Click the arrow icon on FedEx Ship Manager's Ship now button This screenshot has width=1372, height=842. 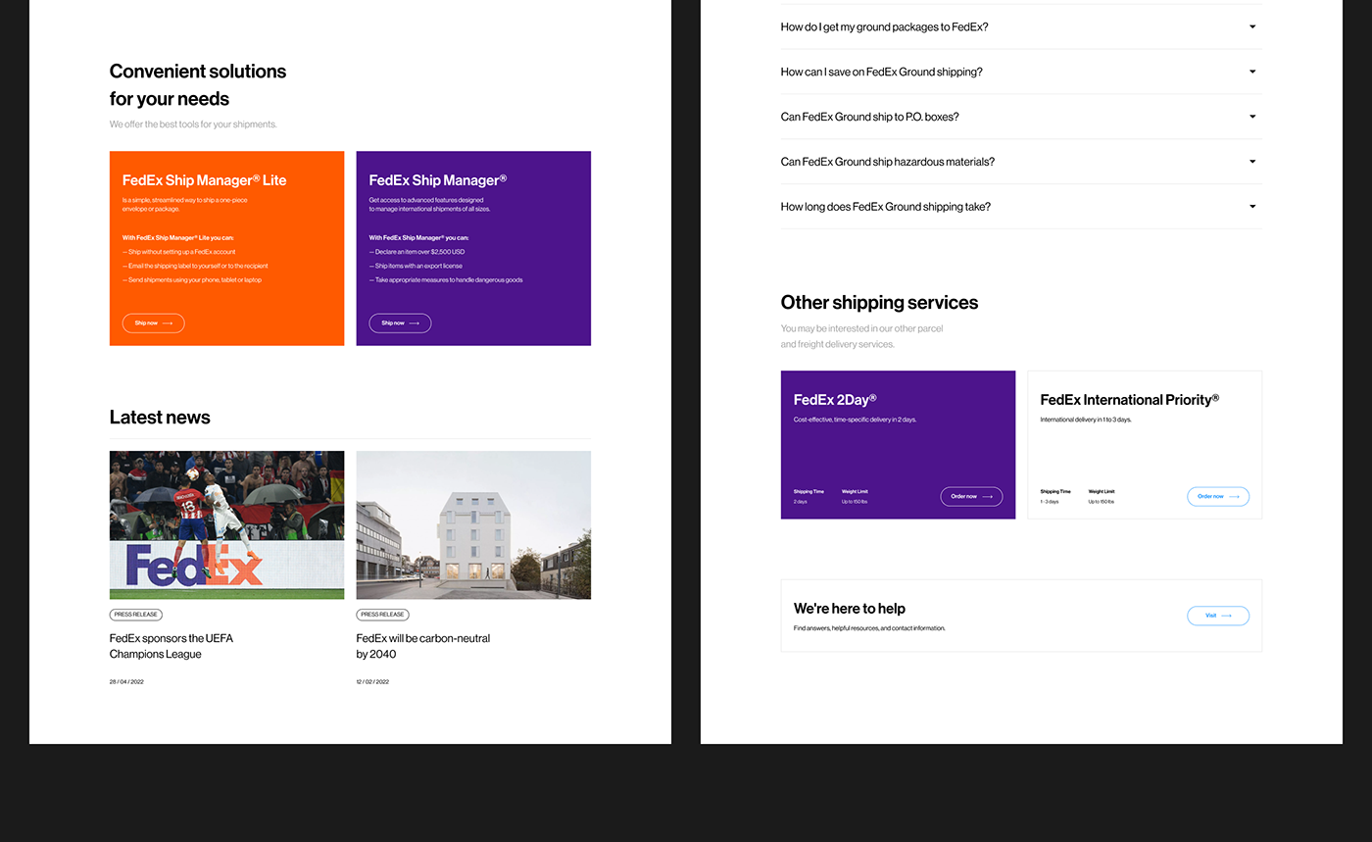click(415, 322)
